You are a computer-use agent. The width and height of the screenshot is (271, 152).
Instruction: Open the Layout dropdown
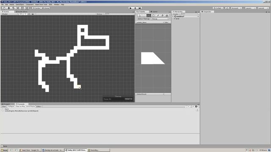[263, 8]
